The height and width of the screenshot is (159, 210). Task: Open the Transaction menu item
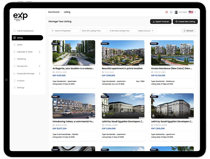pos(22,66)
